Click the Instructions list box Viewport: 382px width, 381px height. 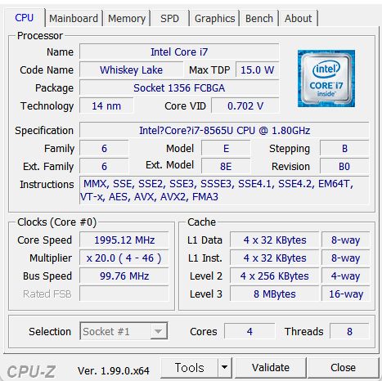point(224,190)
